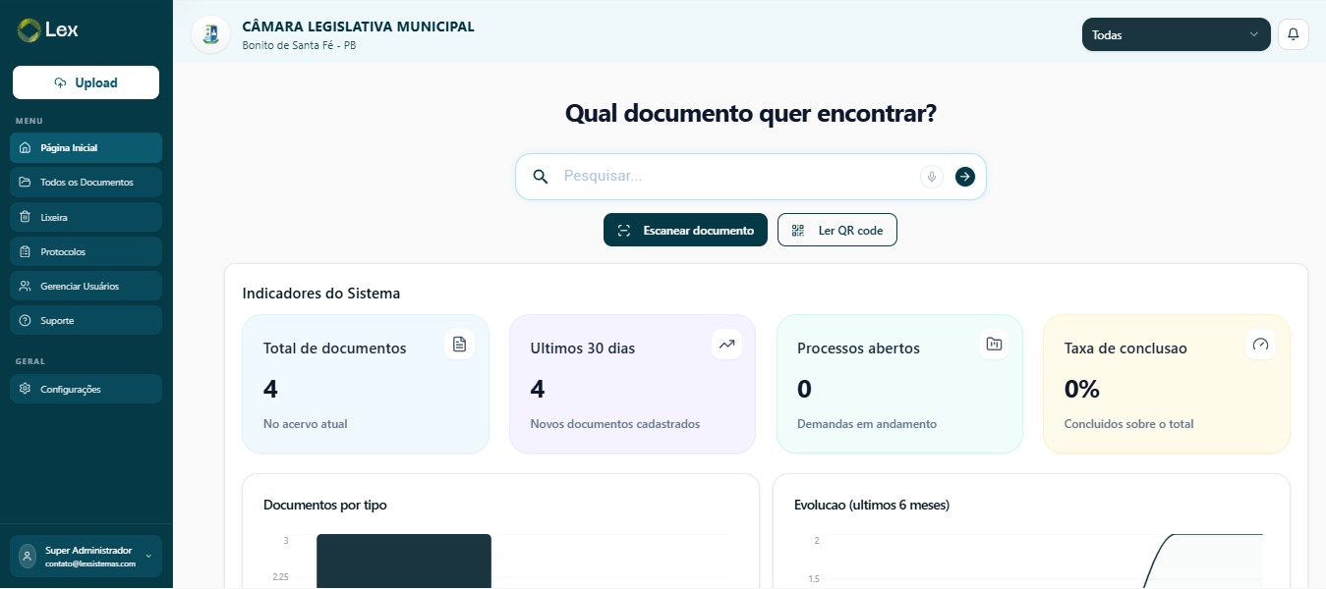Image resolution: width=1326 pixels, height=589 pixels.
Task: Click the Processos abertos icon
Action: [x=994, y=344]
